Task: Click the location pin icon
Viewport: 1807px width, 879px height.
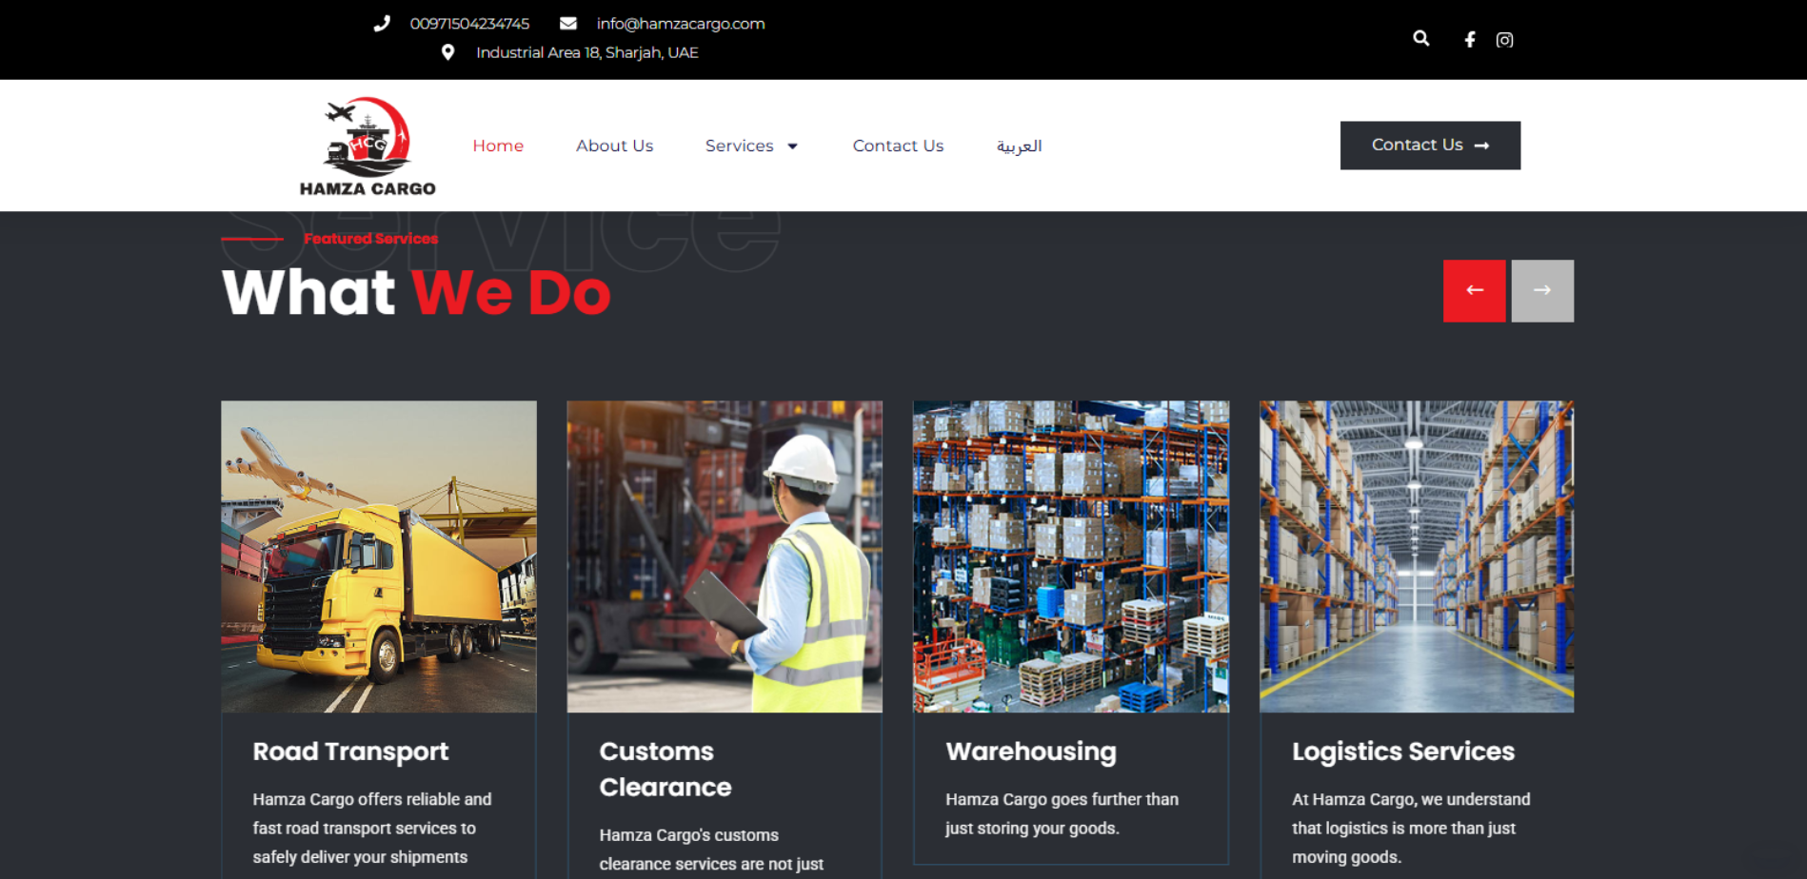Action: pos(447,52)
